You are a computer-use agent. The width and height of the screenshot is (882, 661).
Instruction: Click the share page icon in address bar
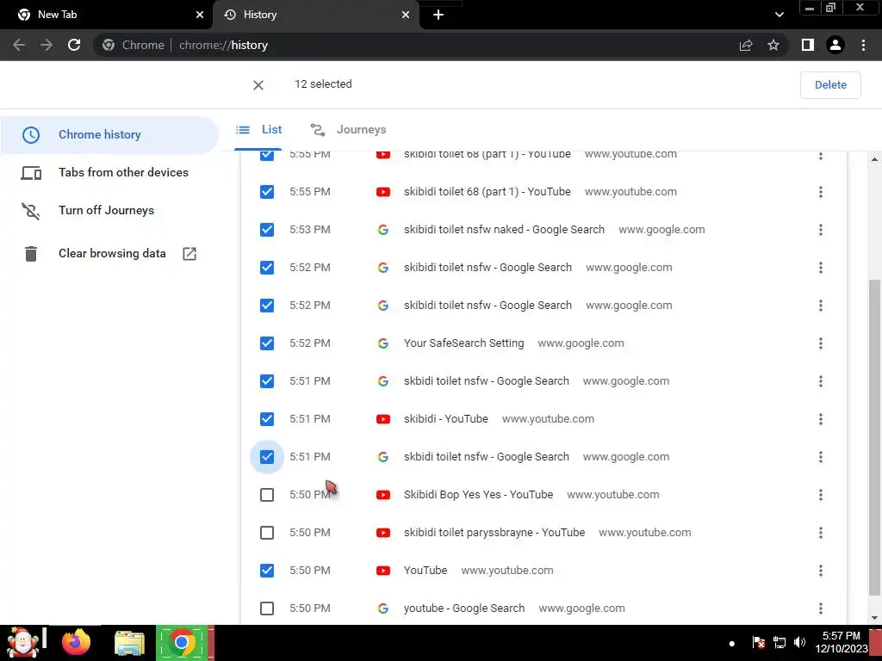[x=746, y=45]
